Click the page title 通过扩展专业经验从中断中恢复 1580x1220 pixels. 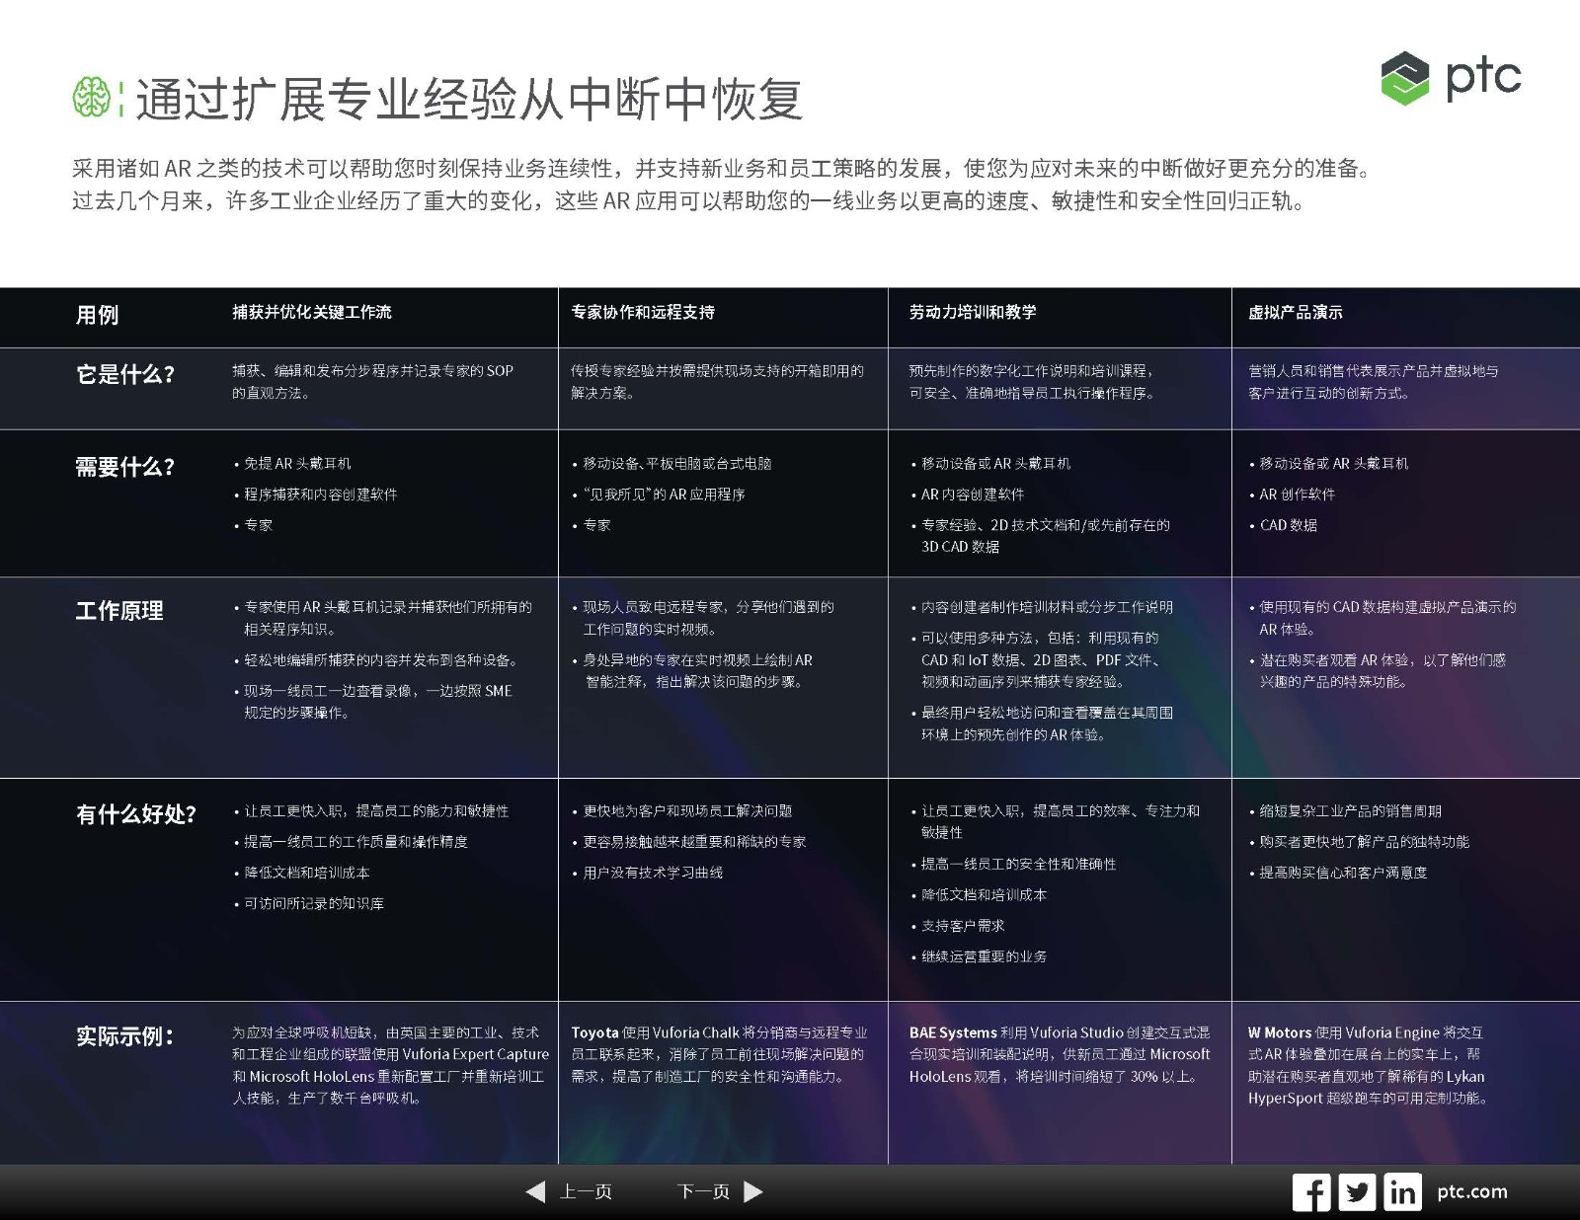click(x=469, y=100)
